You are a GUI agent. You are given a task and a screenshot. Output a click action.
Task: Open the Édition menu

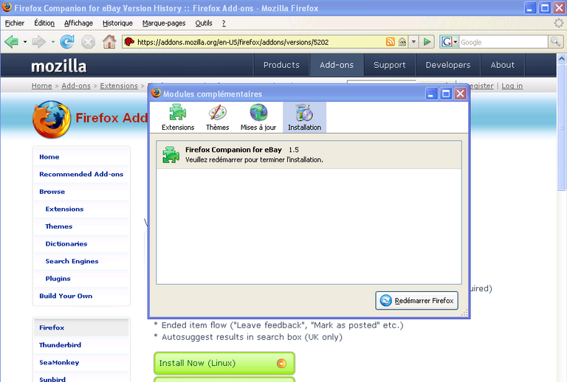pos(44,23)
